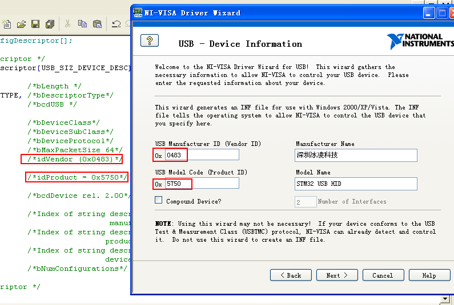Maximize the NI-VISA Driver Wizard window
The image size is (454, 305).
442,13
